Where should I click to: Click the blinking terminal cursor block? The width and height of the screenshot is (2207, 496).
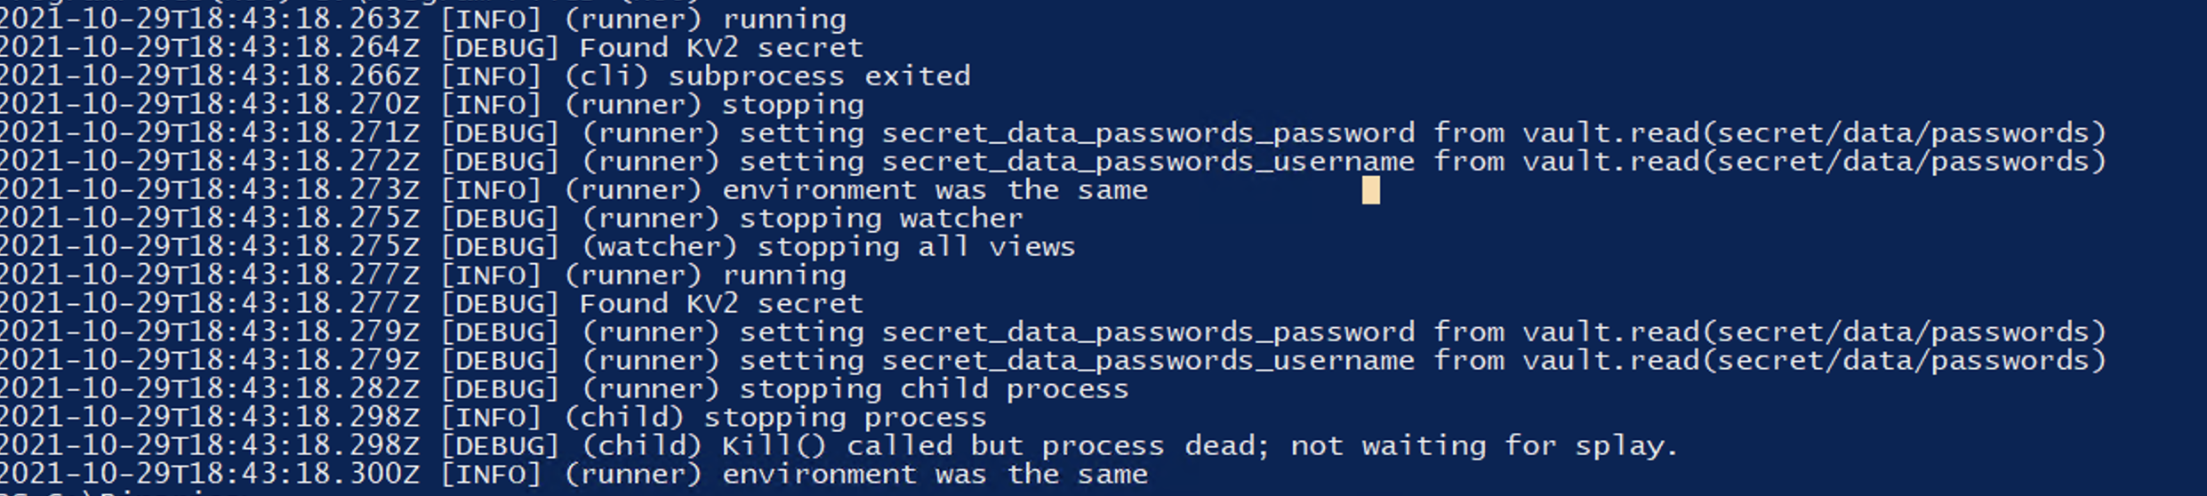1370,190
